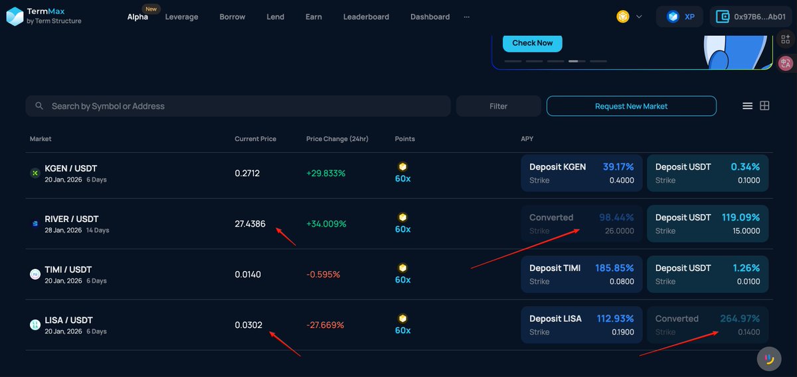The image size is (797, 377).
Task: Click the Points column header
Action: click(x=404, y=139)
